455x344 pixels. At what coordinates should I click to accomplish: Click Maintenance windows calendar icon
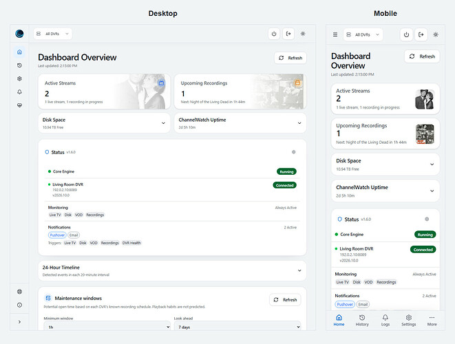pos(48,298)
